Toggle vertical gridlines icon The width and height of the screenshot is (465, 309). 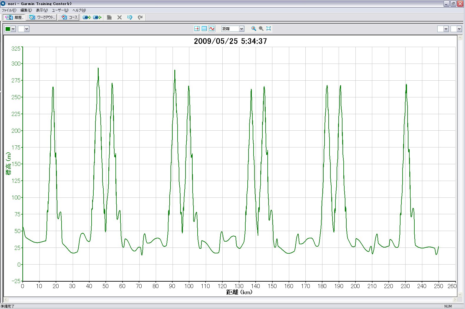pos(197,29)
